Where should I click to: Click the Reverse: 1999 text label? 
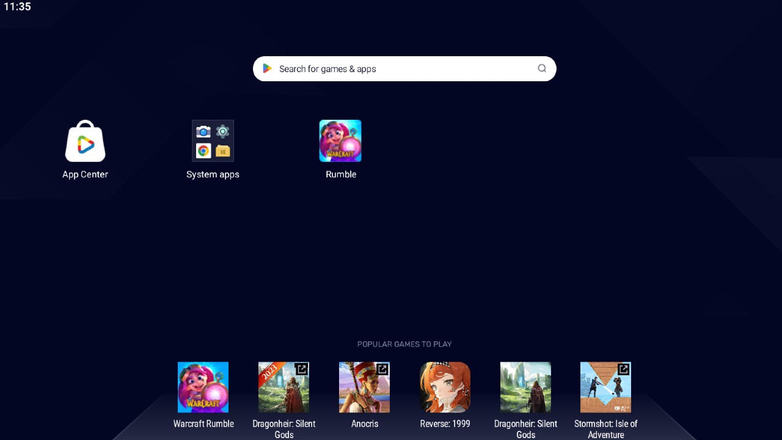coord(445,424)
